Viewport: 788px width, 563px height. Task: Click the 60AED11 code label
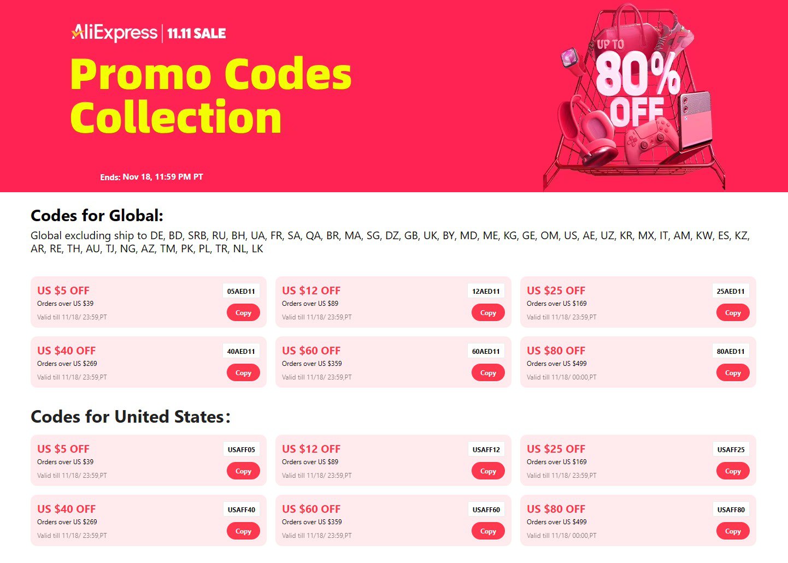pyautogui.click(x=486, y=352)
